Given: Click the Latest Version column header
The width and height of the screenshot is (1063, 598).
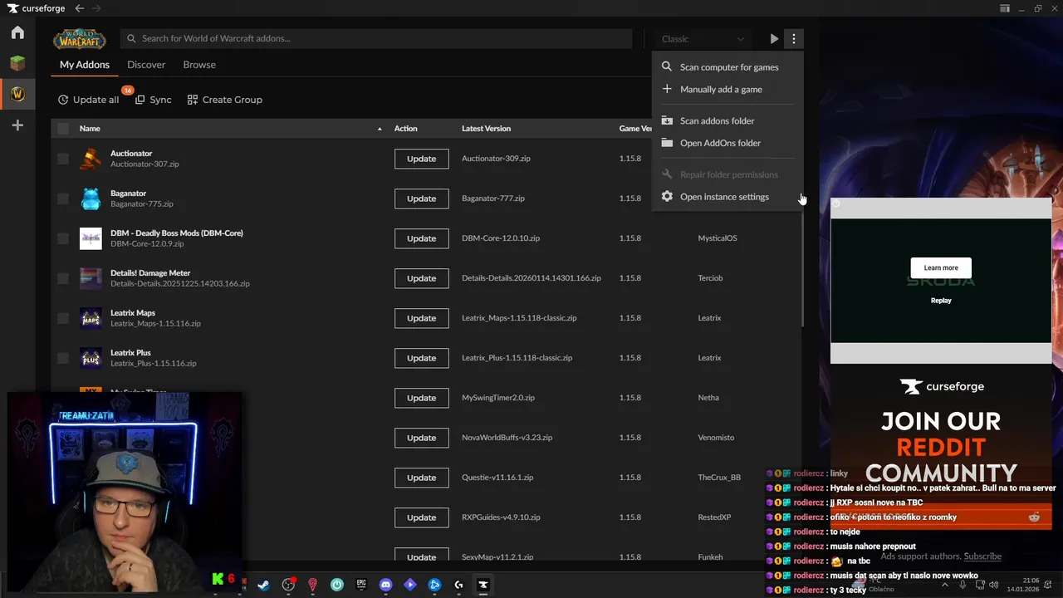Looking at the screenshot, I should 486,129.
